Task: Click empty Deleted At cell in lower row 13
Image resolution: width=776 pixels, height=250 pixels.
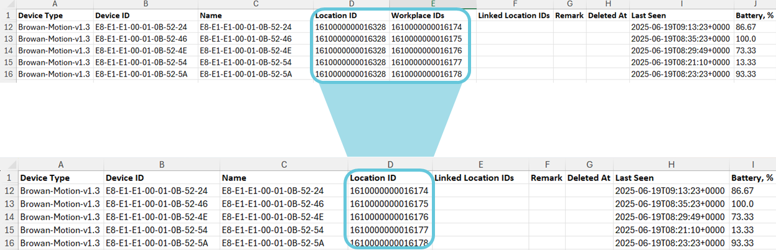Action: point(589,204)
